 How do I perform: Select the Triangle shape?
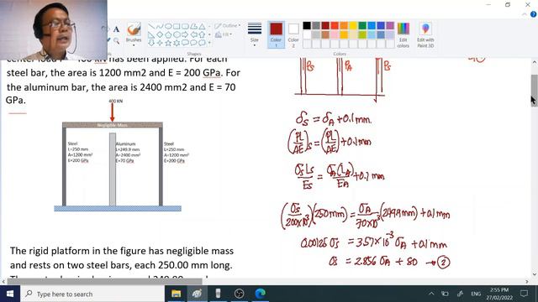coord(202,26)
